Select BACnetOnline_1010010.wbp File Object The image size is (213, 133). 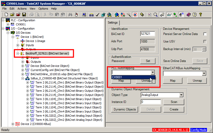pos(61,74)
